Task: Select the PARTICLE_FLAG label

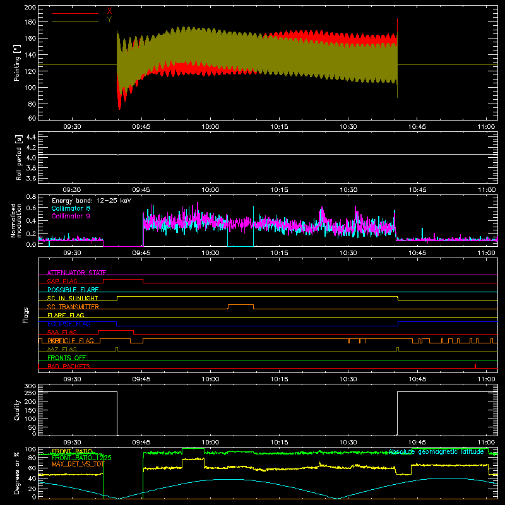Action: 71,340
